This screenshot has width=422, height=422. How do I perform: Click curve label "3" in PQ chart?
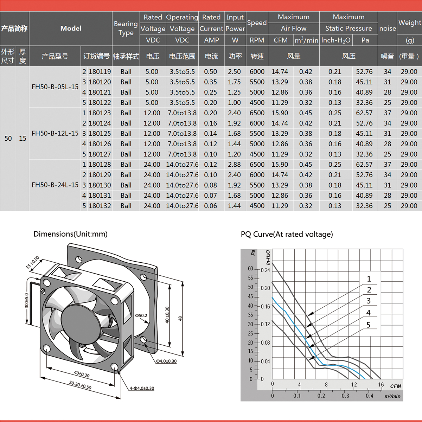click(369, 301)
